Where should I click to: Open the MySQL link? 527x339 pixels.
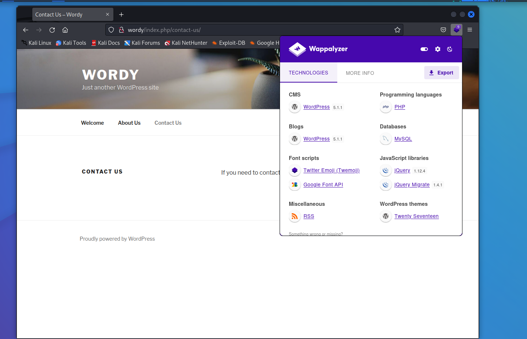coord(403,139)
